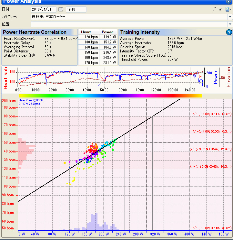Click the empty location input field
Image resolution: width=233 pixels, height=240 pixels.
[129, 24]
